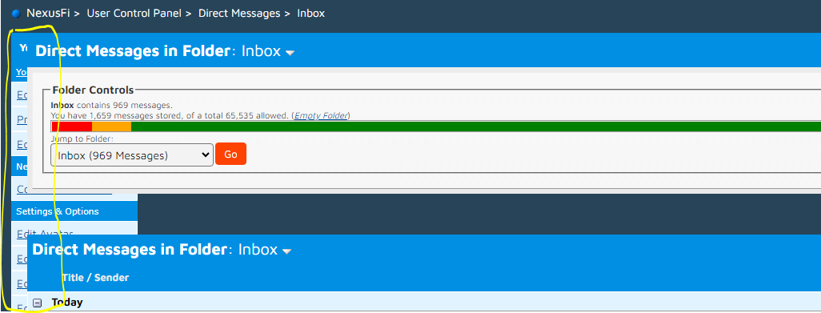Image resolution: width=821 pixels, height=313 pixels.
Task: Open the Jump to Folder dropdown
Action: tap(132, 155)
